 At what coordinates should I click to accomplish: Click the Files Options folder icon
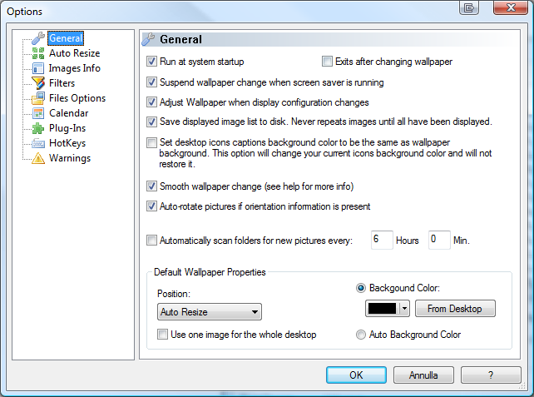click(38, 98)
